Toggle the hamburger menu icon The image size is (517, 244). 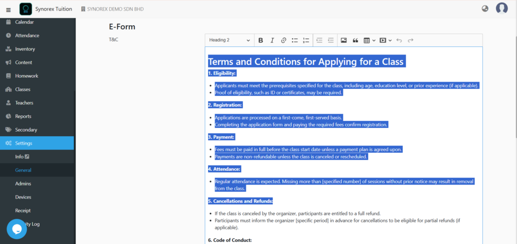pyautogui.click(x=9, y=10)
